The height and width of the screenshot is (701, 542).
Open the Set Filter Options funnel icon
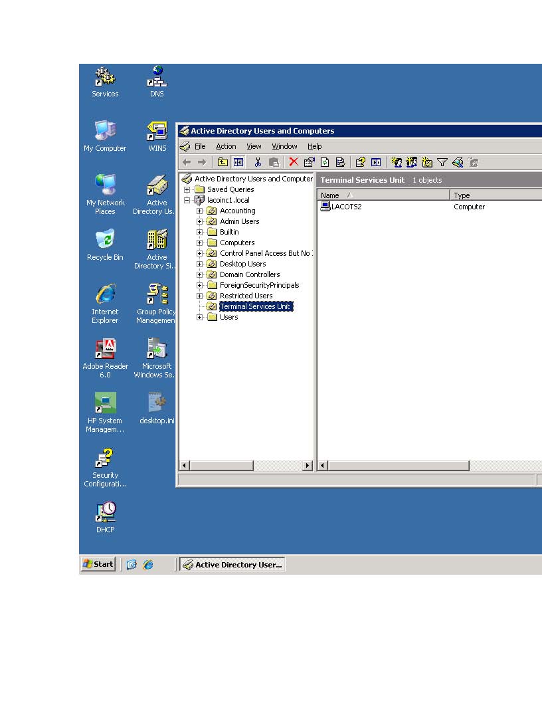442,161
